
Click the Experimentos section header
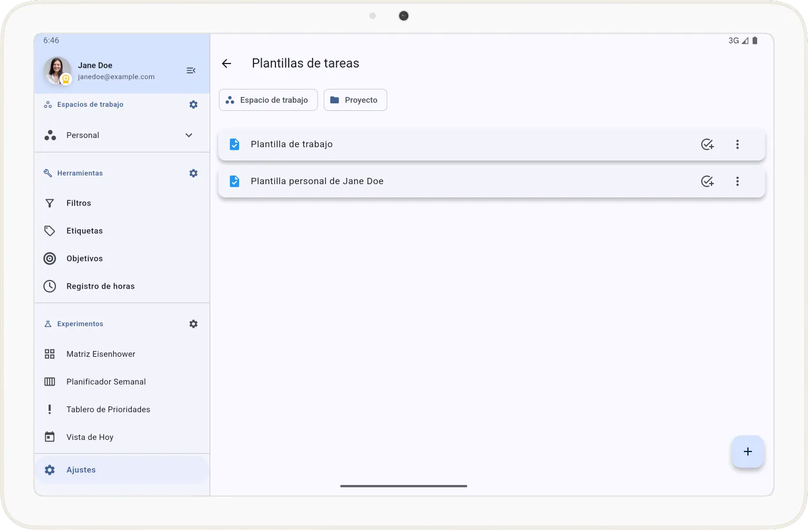click(x=80, y=324)
